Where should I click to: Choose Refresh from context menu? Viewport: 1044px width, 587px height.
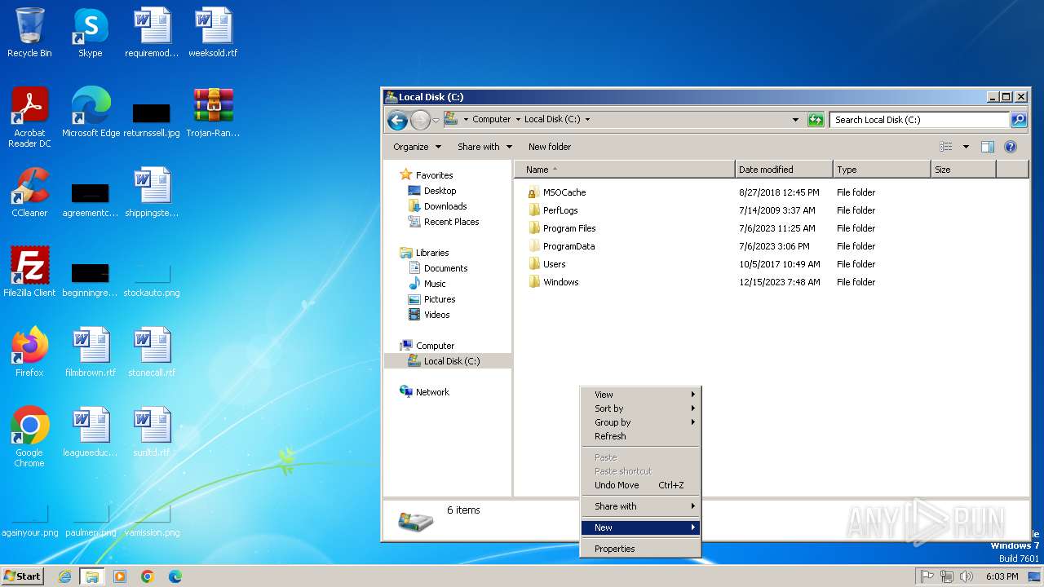tap(641, 436)
